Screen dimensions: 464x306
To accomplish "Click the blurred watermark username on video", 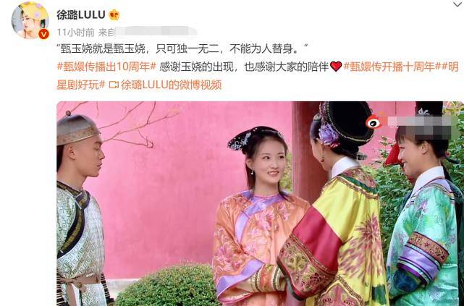I will click(419, 127).
